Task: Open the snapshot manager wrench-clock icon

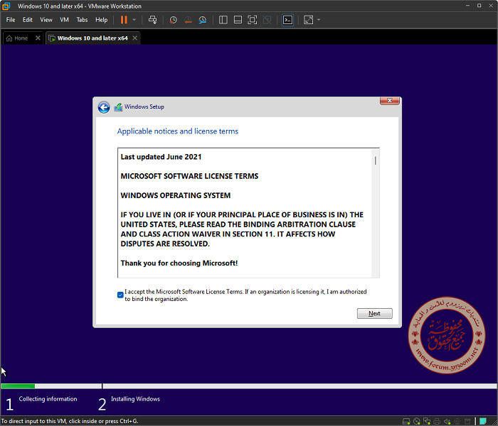Action: pyautogui.click(x=203, y=21)
